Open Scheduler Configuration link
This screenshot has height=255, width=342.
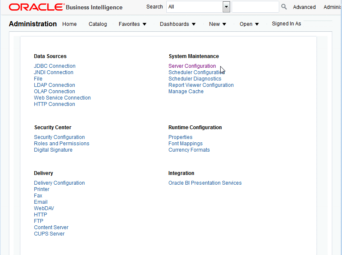click(x=196, y=72)
